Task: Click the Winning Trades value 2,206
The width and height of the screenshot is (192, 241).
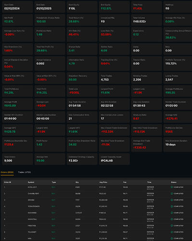Action: tap(137, 80)
